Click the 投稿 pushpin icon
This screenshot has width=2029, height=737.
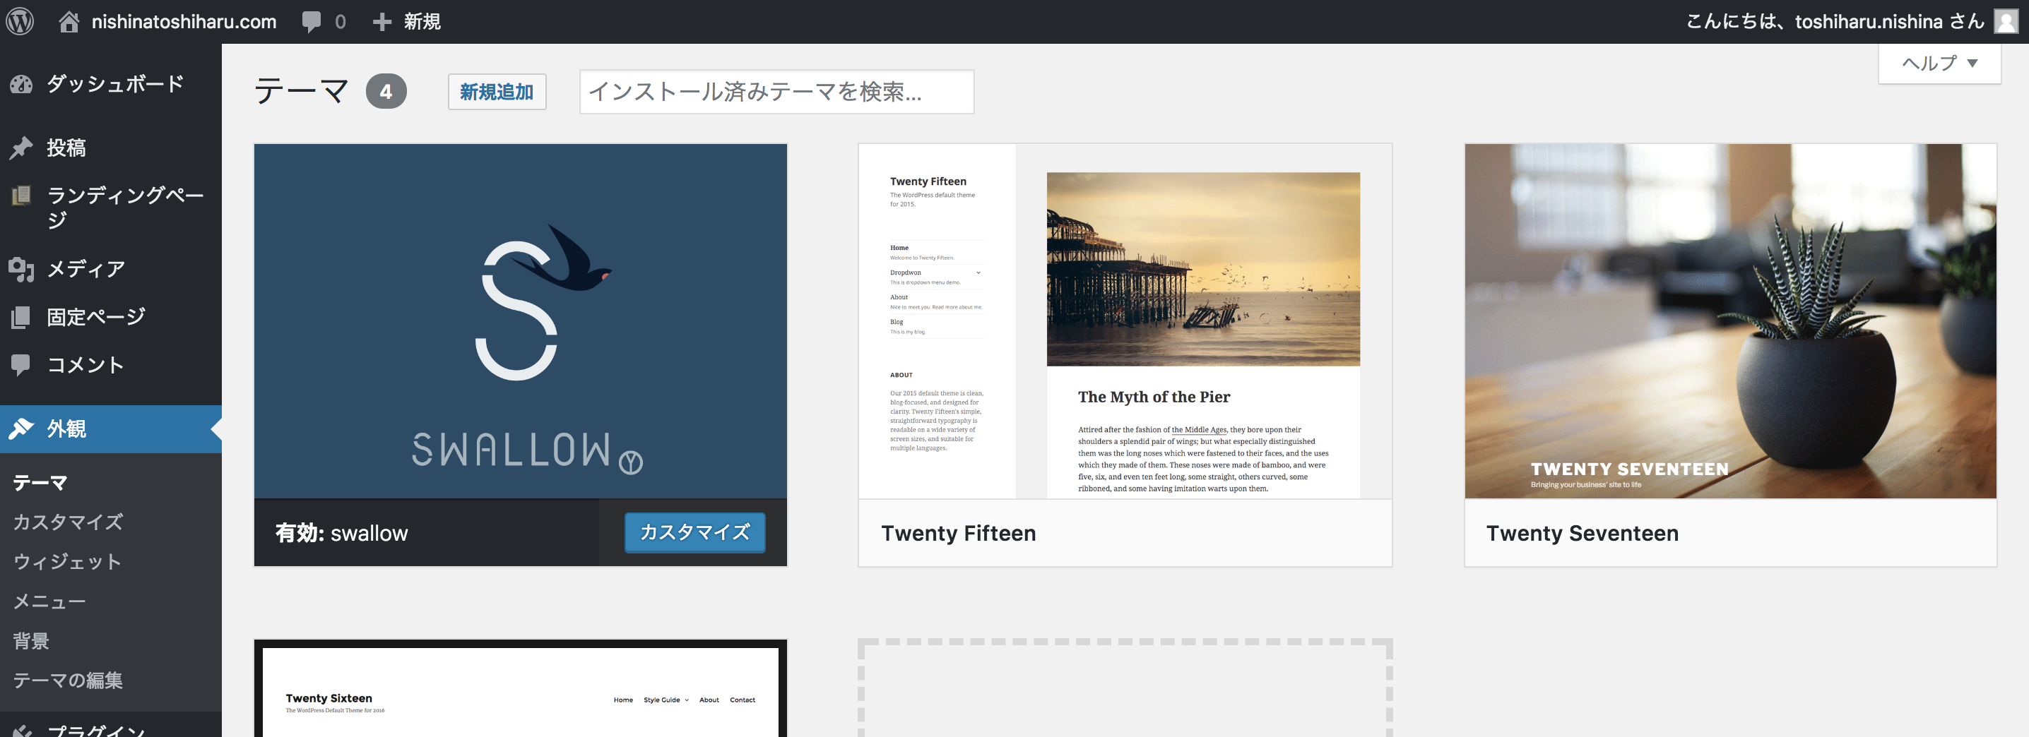coord(21,148)
